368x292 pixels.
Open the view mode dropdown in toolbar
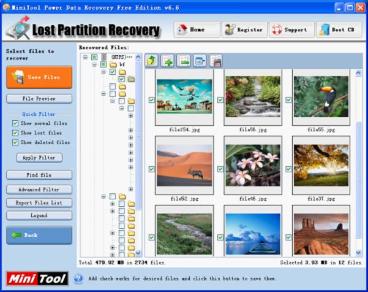pos(200,61)
